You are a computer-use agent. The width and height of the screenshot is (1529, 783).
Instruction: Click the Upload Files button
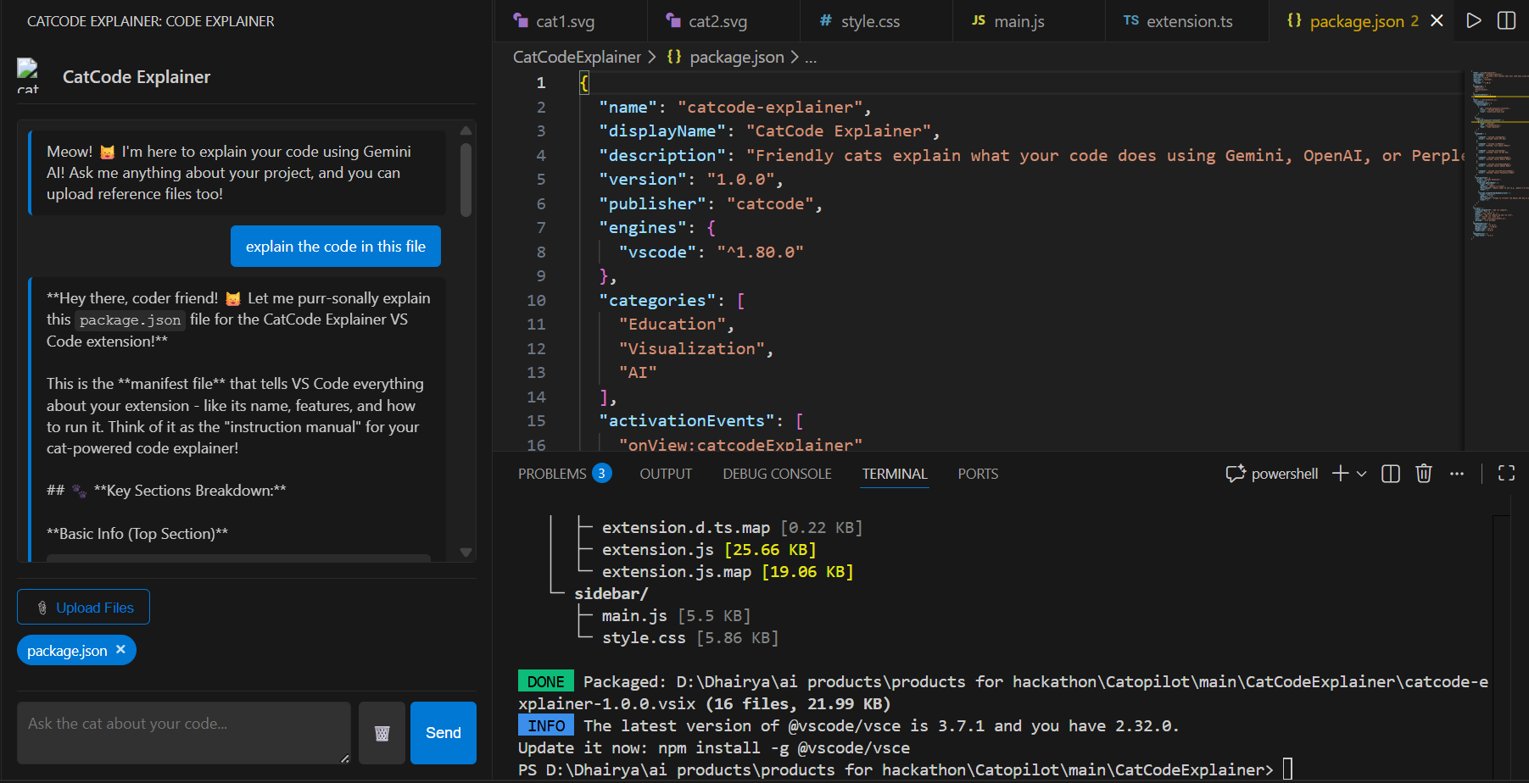84,608
